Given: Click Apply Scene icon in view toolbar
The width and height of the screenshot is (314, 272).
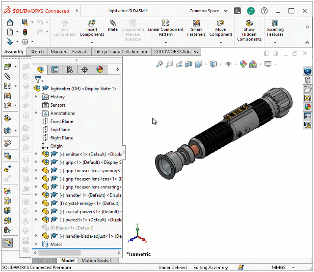Looking at the screenshot, I should click(253, 64).
